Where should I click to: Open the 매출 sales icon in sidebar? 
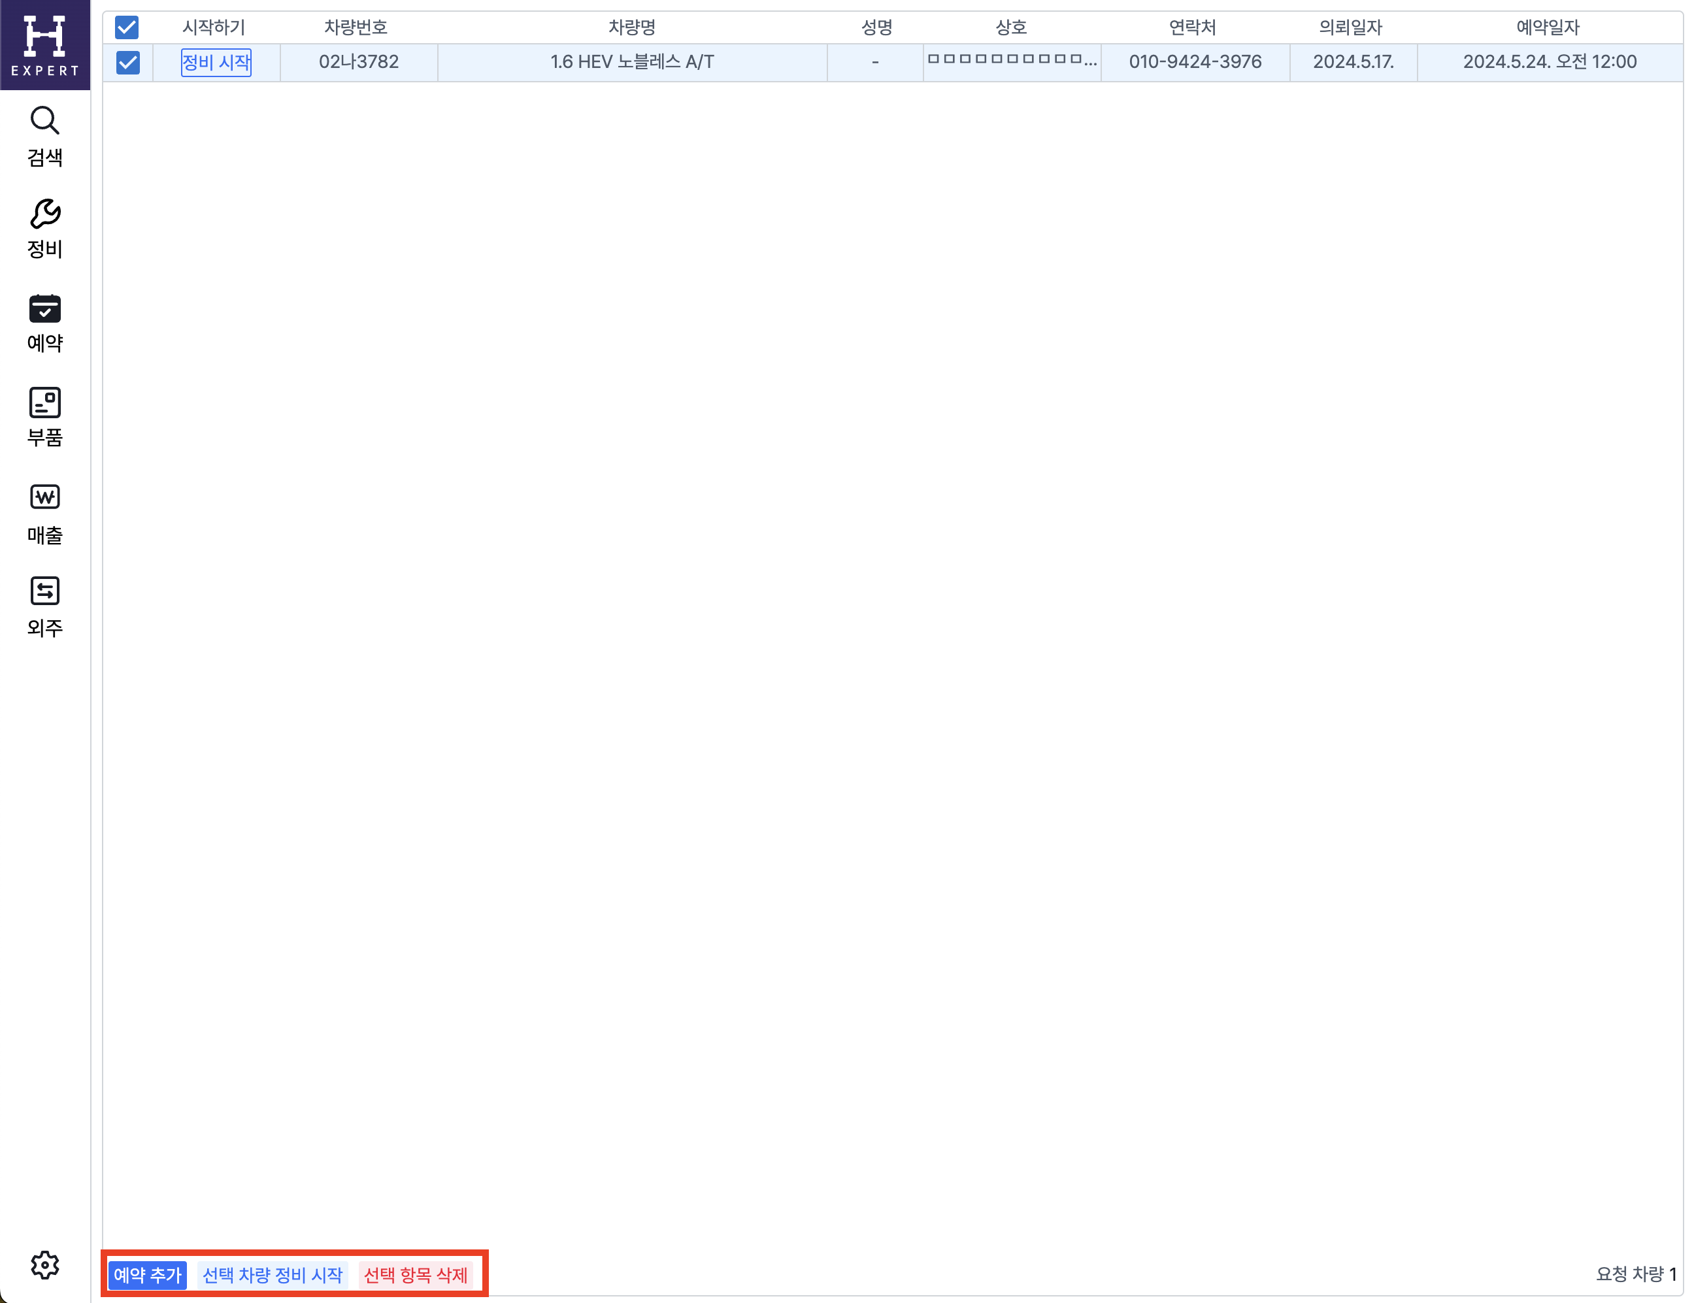pos(45,497)
